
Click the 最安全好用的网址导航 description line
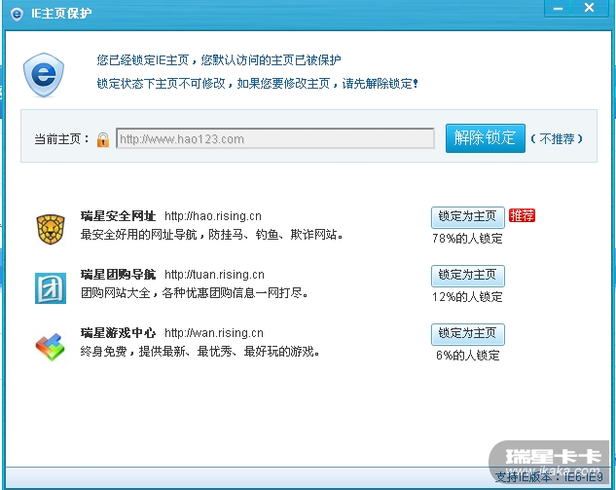pyautogui.click(x=212, y=235)
